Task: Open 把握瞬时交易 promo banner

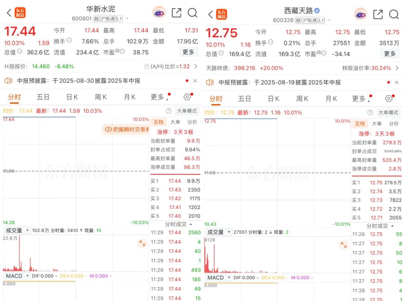Action: coord(126,129)
